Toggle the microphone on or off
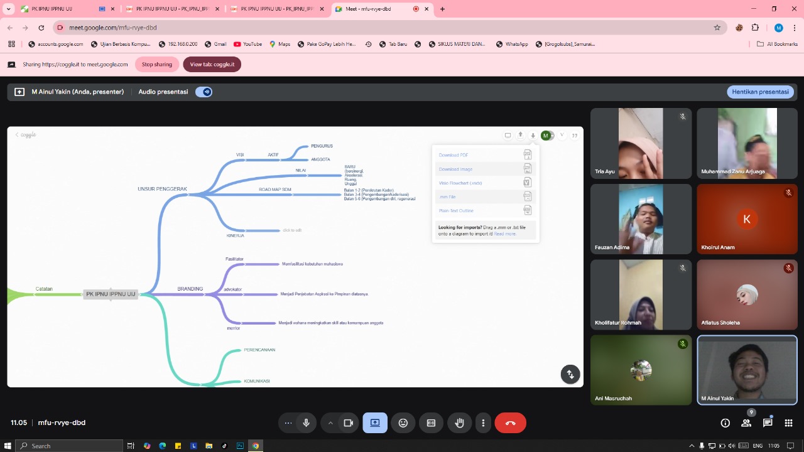This screenshot has width=804, height=452. coord(306,423)
